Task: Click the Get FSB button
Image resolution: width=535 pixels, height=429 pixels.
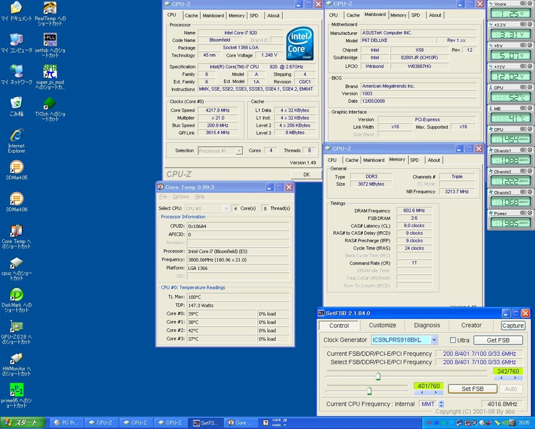Action: coord(498,340)
